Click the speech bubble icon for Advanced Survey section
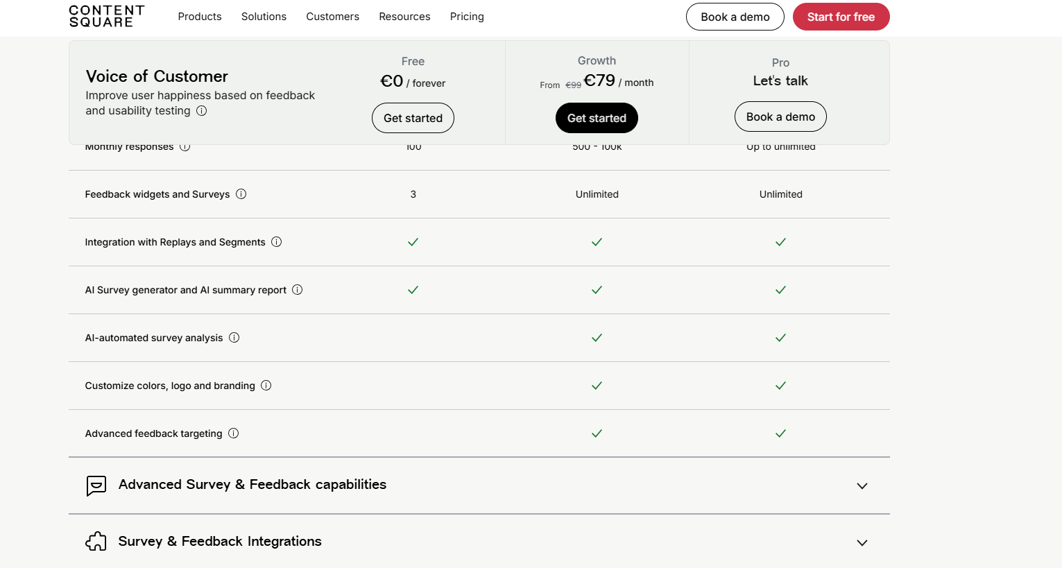This screenshot has width=1062, height=568. tap(96, 485)
